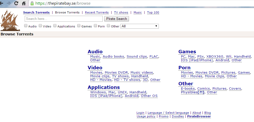The image size is (254, 122).
Task: Browse Sound clips subcategory
Action: pyautogui.click(x=137, y=57)
